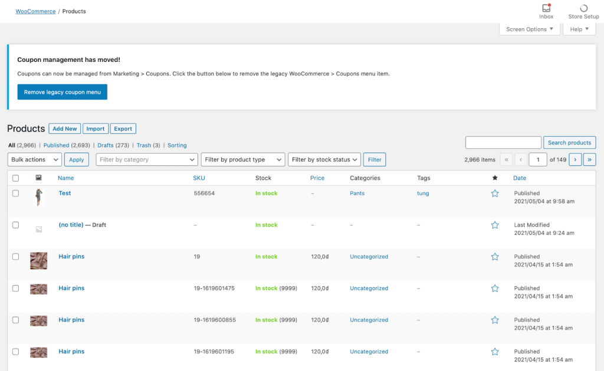Expand the Screen Options panel
Screen dimensions: 604x371
point(529,28)
